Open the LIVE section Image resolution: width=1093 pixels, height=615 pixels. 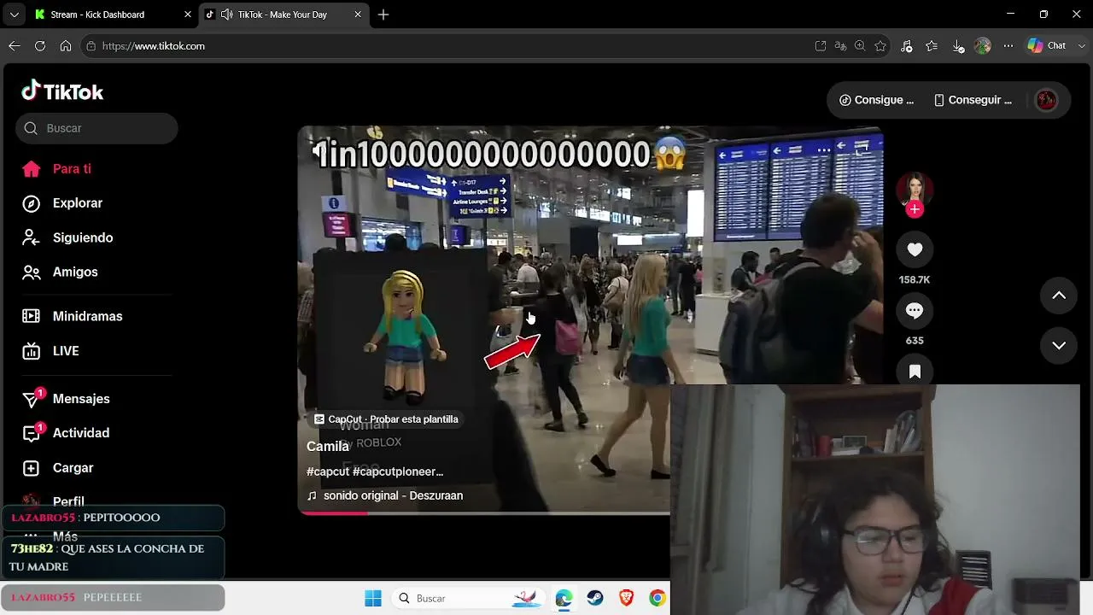click(x=66, y=351)
